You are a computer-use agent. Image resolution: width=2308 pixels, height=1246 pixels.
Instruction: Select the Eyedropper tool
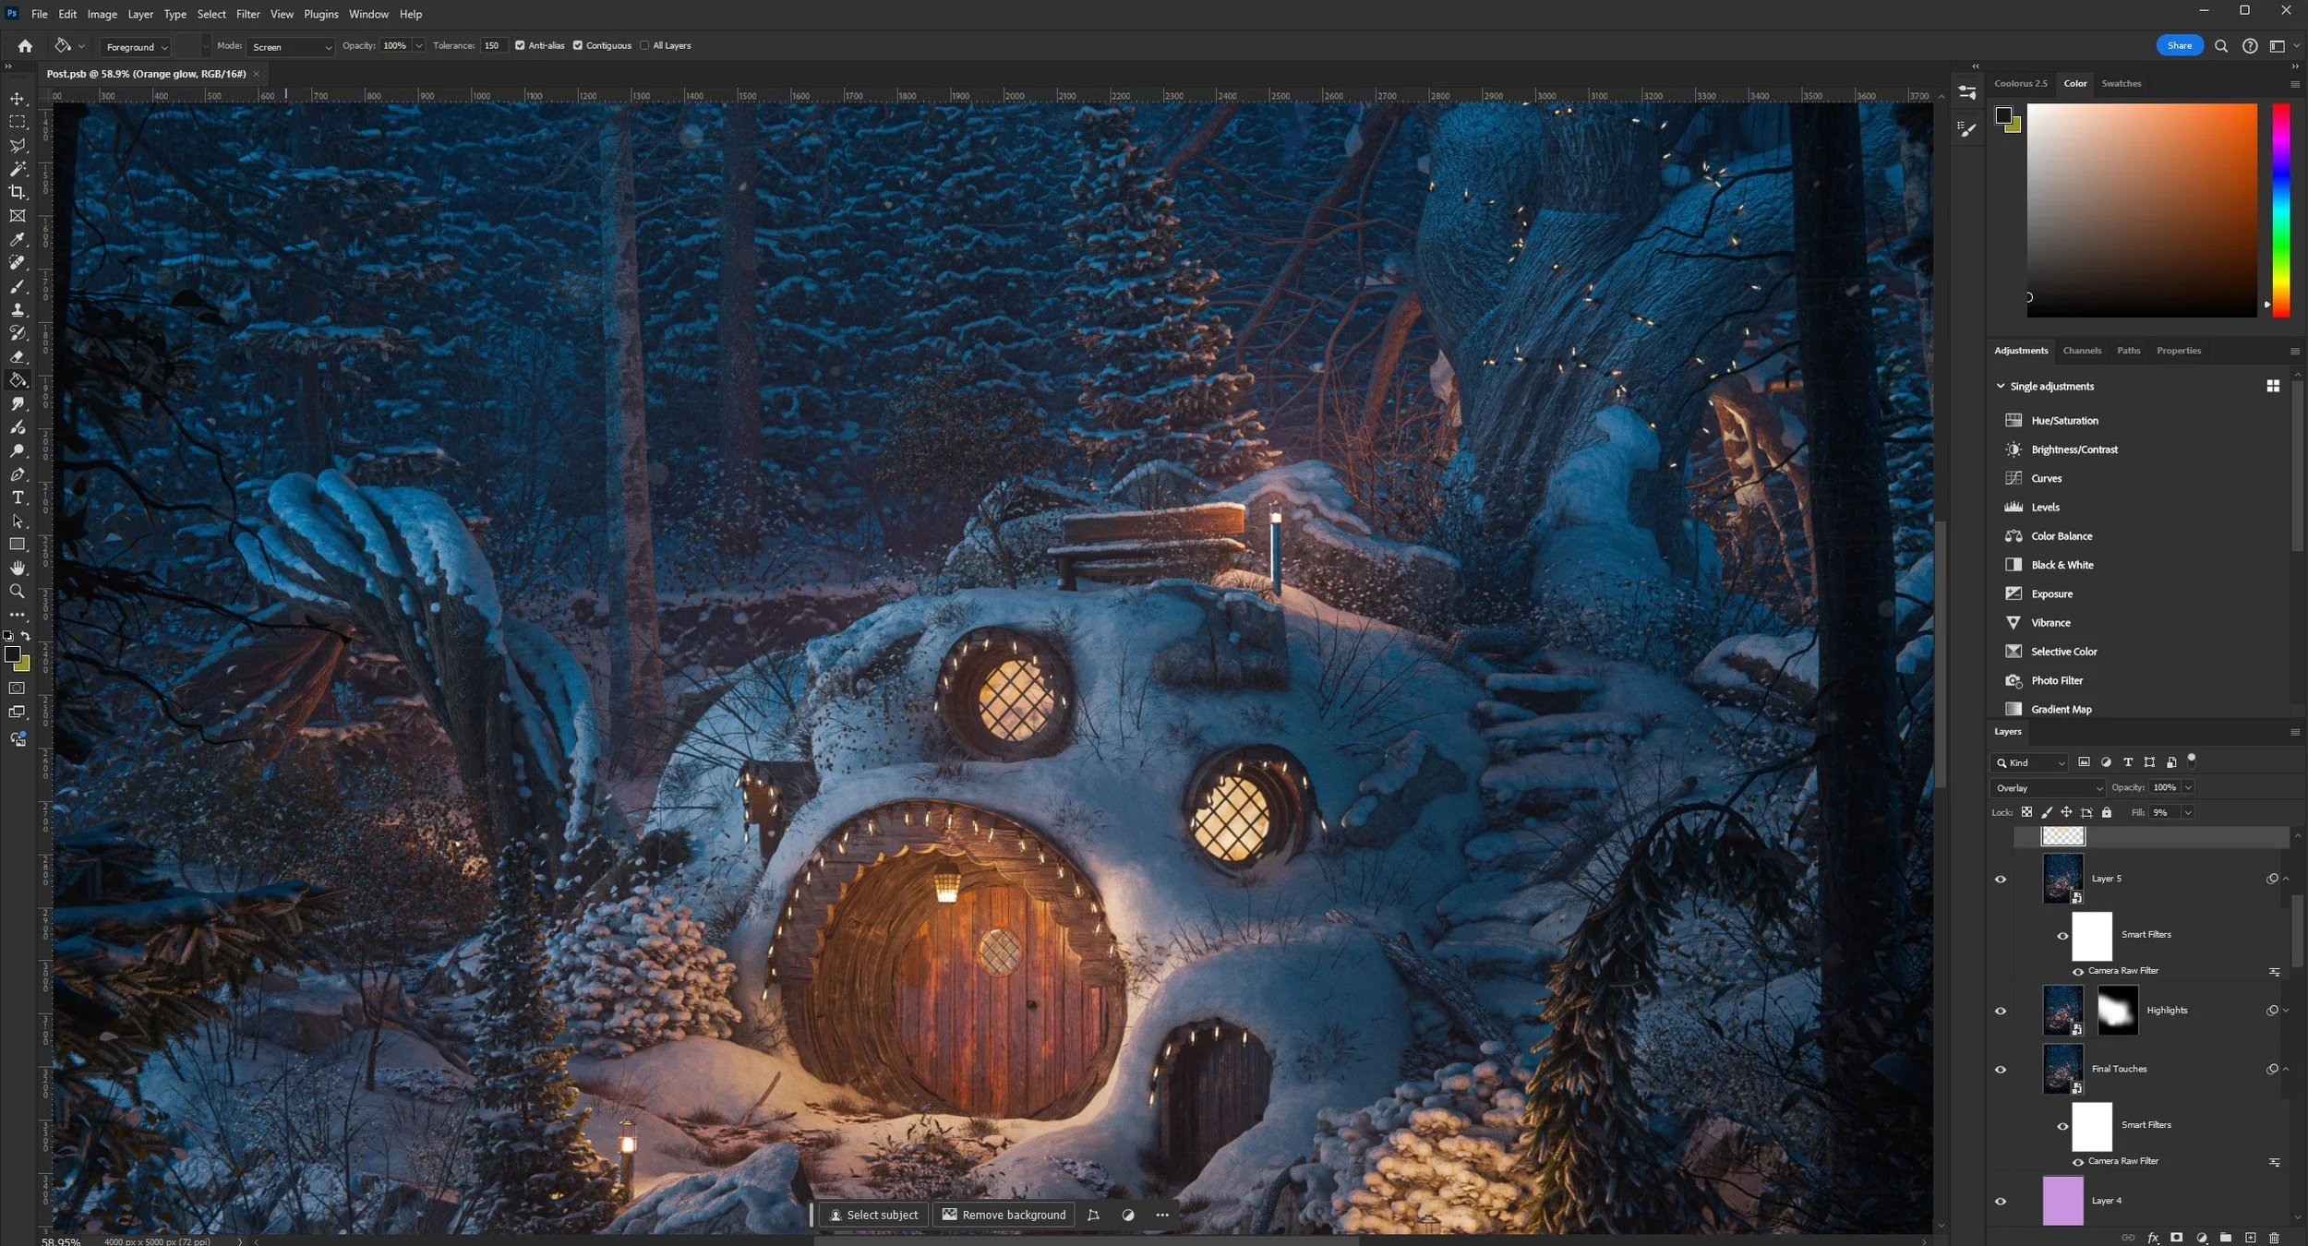click(x=17, y=239)
